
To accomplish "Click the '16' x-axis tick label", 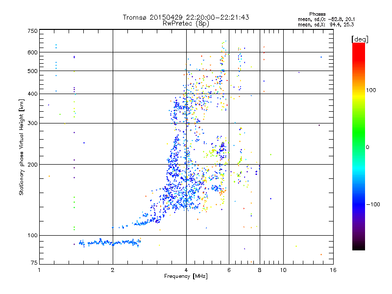I will point(333,270).
